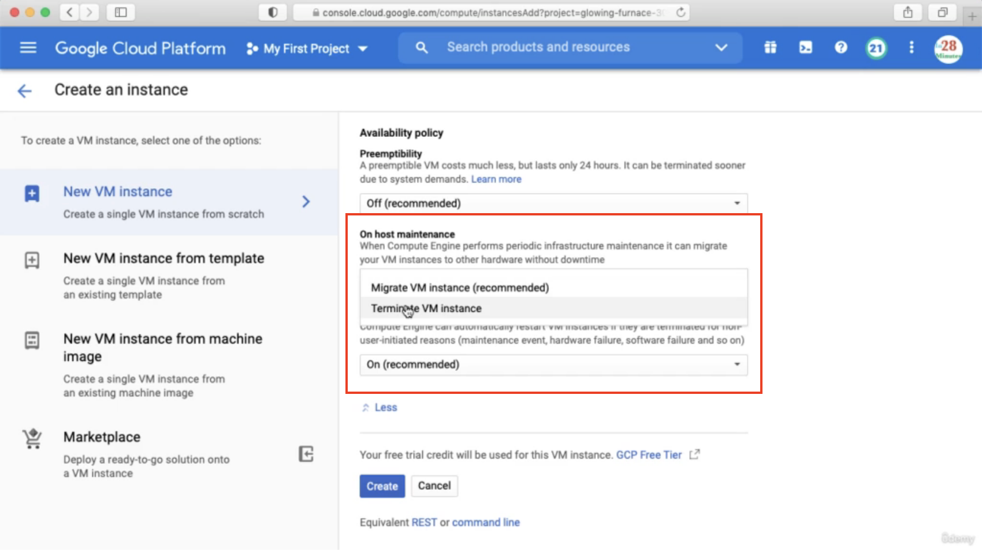This screenshot has width=982, height=551.
Task: Click the template option plus icon
Action: point(32,260)
